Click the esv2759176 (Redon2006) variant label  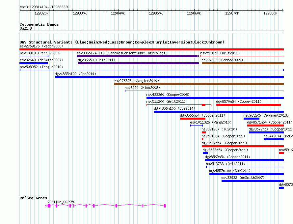pyautogui.click(x=41, y=46)
